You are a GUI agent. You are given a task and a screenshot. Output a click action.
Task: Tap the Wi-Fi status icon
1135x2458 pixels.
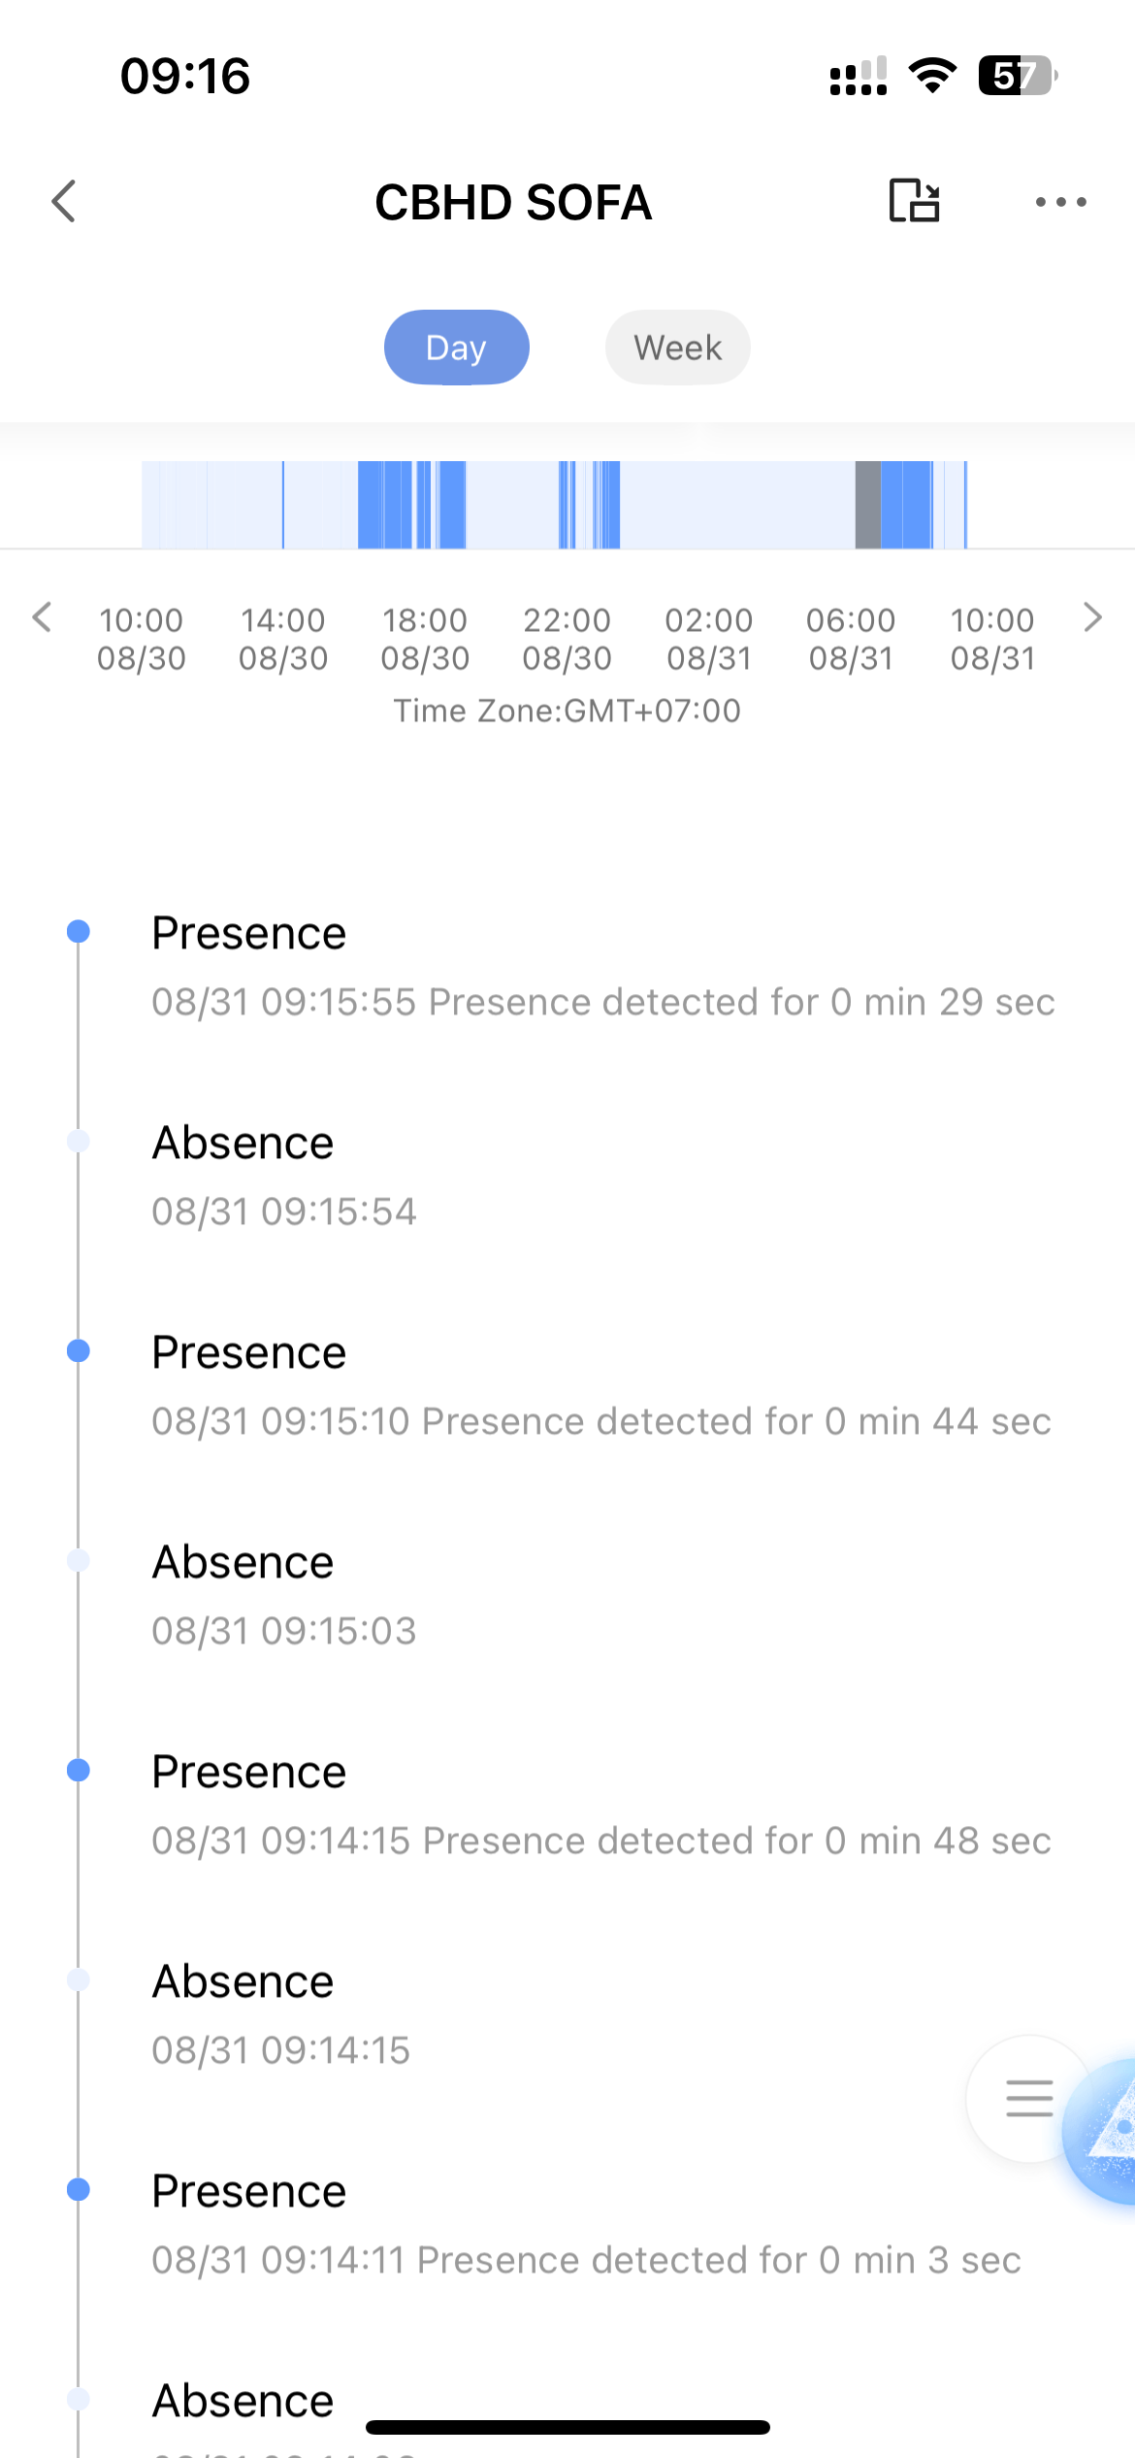(x=932, y=76)
